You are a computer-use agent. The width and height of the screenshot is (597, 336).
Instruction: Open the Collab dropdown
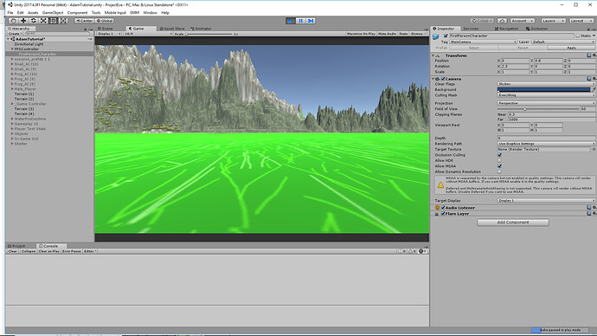coord(482,21)
